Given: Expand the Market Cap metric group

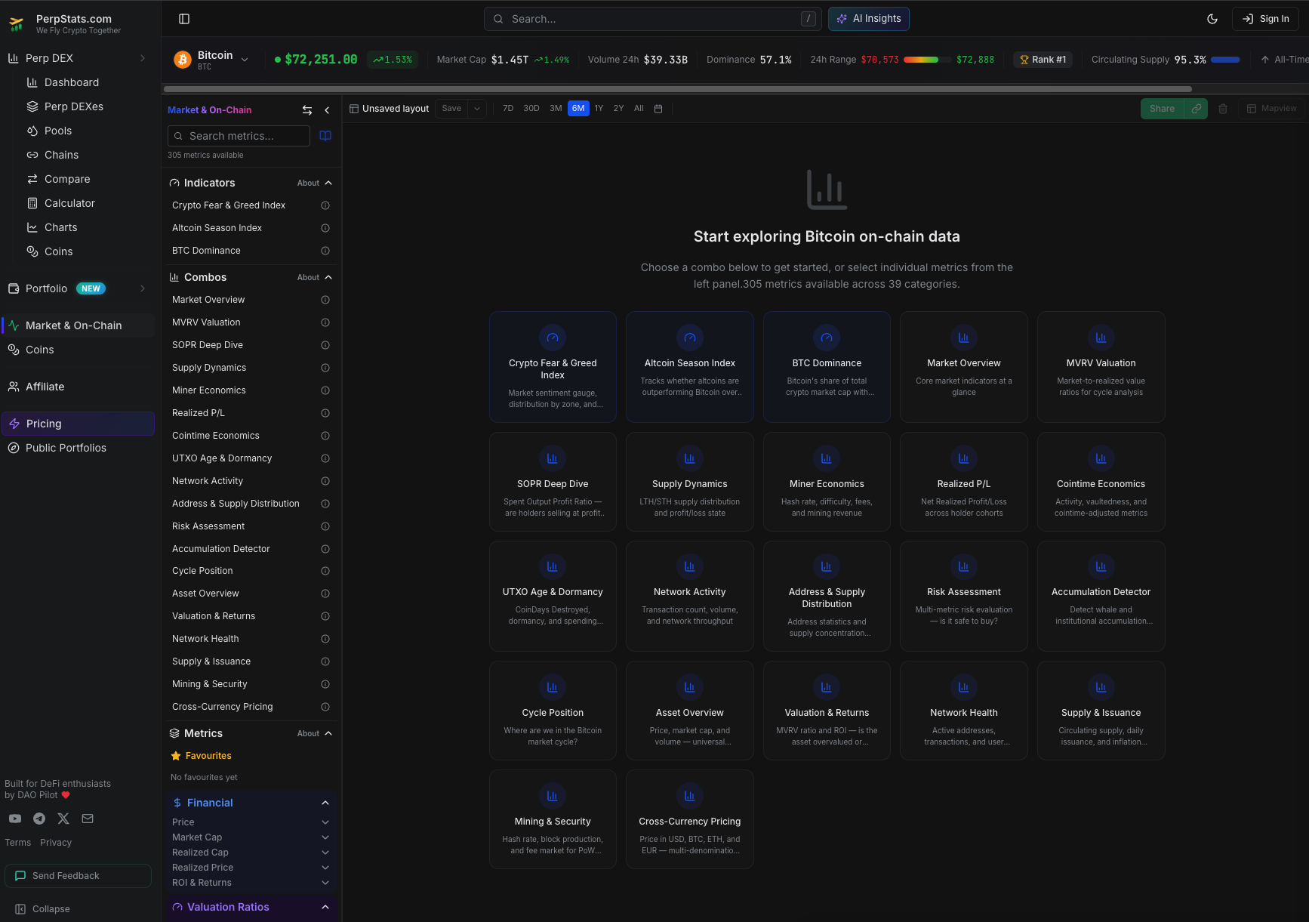Looking at the screenshot, I should coord(325,837).
